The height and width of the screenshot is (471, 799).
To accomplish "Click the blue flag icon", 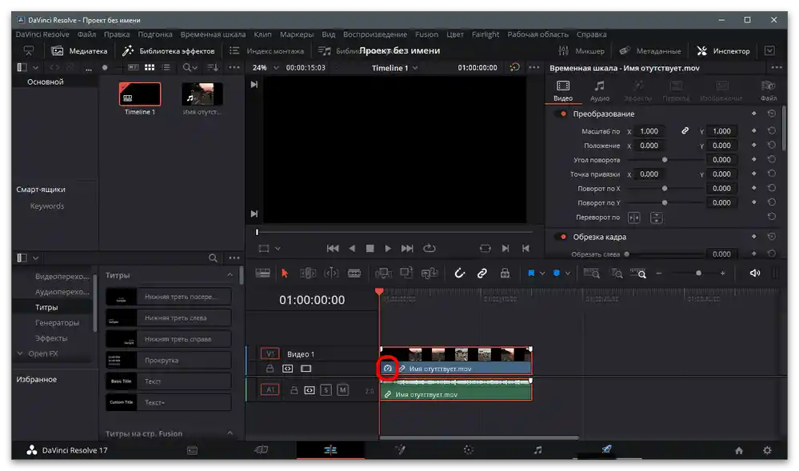I will 531,273.
